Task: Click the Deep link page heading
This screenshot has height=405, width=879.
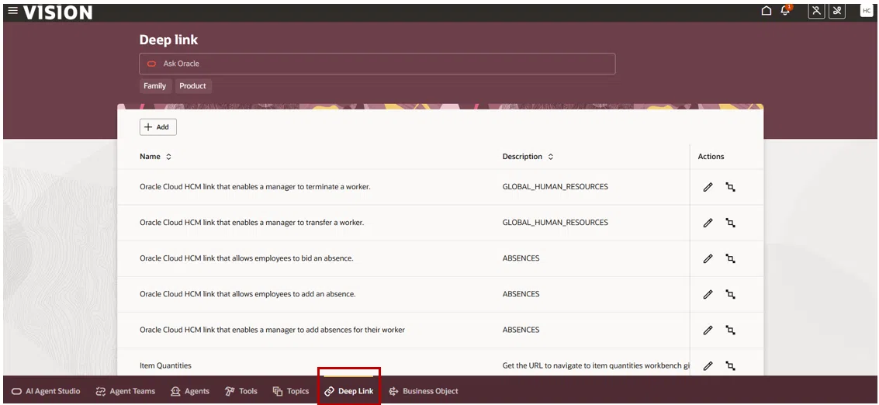Action: coord(168,40)
